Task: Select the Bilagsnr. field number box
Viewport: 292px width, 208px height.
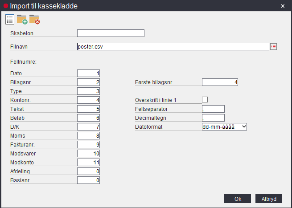Action: tap(88, 82)
